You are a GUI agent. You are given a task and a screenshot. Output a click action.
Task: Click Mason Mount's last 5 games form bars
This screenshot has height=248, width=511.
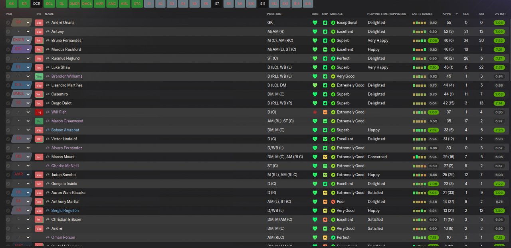[x=419, y=157]
